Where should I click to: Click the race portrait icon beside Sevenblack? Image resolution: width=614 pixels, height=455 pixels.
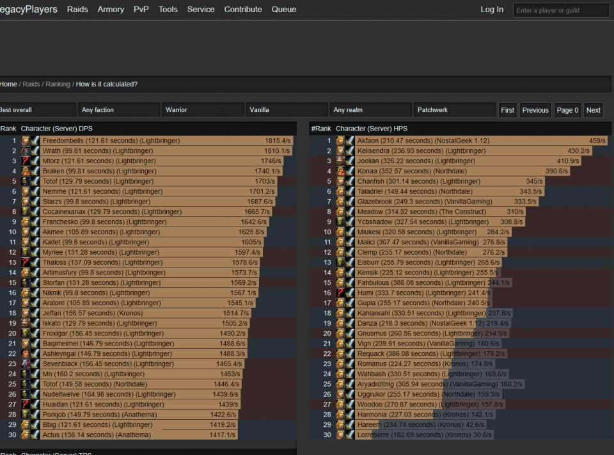pyautogui.click(x=26, y=364)
